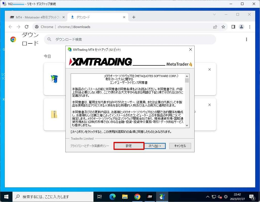Image resolution: width=260 pixels, height=202 pixels.
Task: Launch Microsoft Edge from taskbar
Action: [113, 197]
